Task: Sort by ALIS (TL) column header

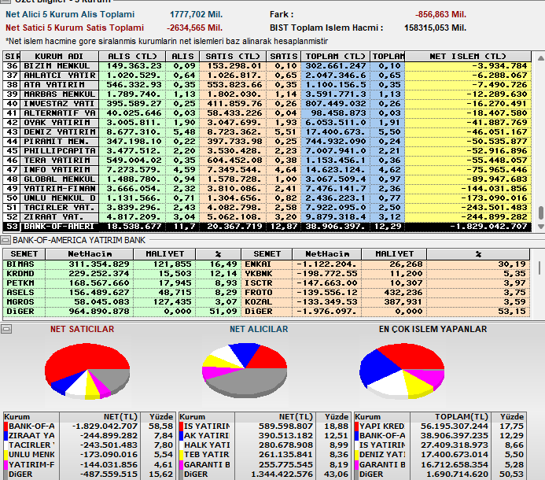Action: coord(132,57)
